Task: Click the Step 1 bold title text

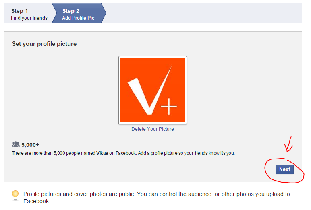Action: (x=19, y=11)
